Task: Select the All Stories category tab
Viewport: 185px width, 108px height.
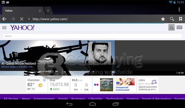Action: [11, 99]
